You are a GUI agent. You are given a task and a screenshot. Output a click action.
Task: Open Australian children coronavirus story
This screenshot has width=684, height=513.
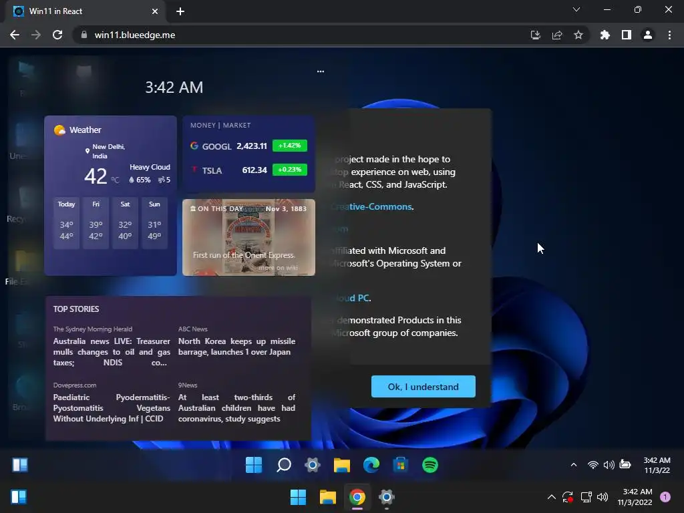[237, 408]
